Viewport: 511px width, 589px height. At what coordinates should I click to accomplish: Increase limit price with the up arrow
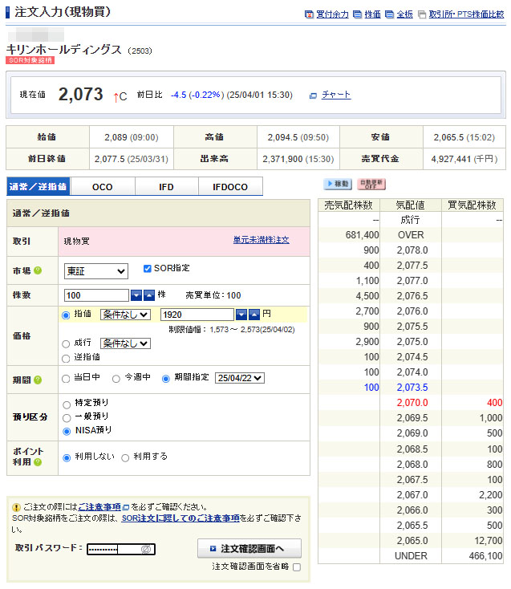point(253,315)
